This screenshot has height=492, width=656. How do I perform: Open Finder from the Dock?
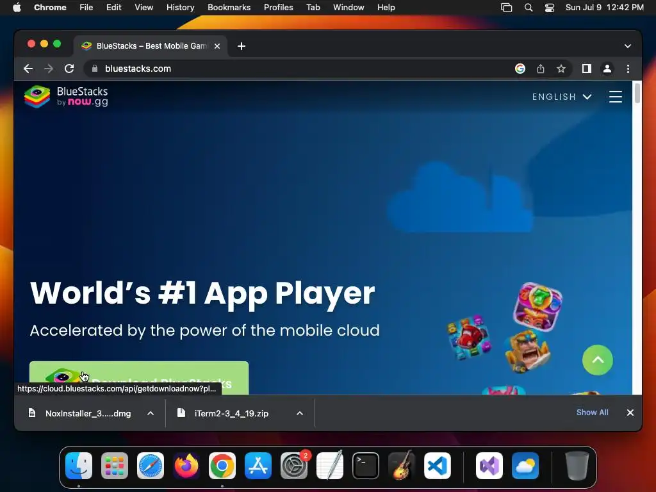point(79,466)
